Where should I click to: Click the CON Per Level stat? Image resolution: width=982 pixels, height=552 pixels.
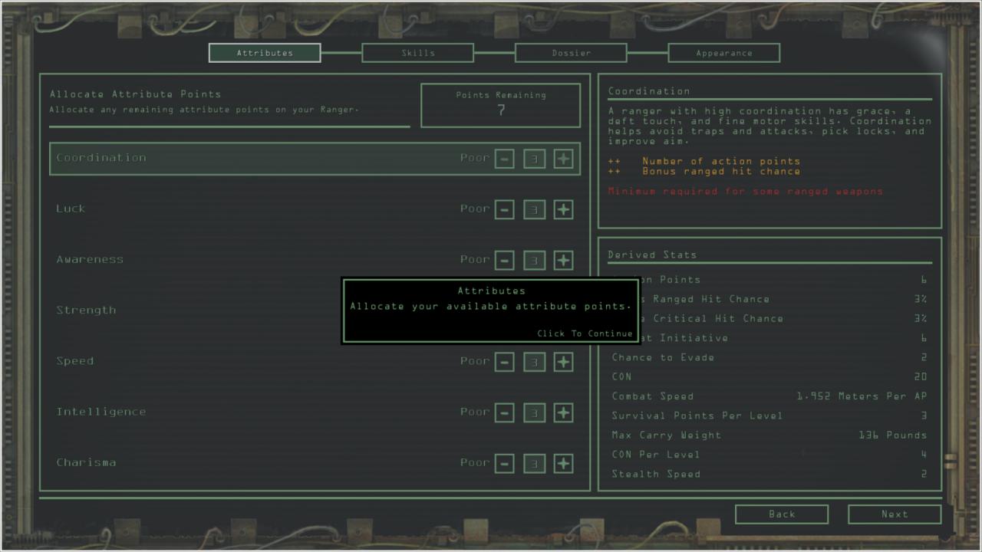pyautogui.click(x=769, y=455)
